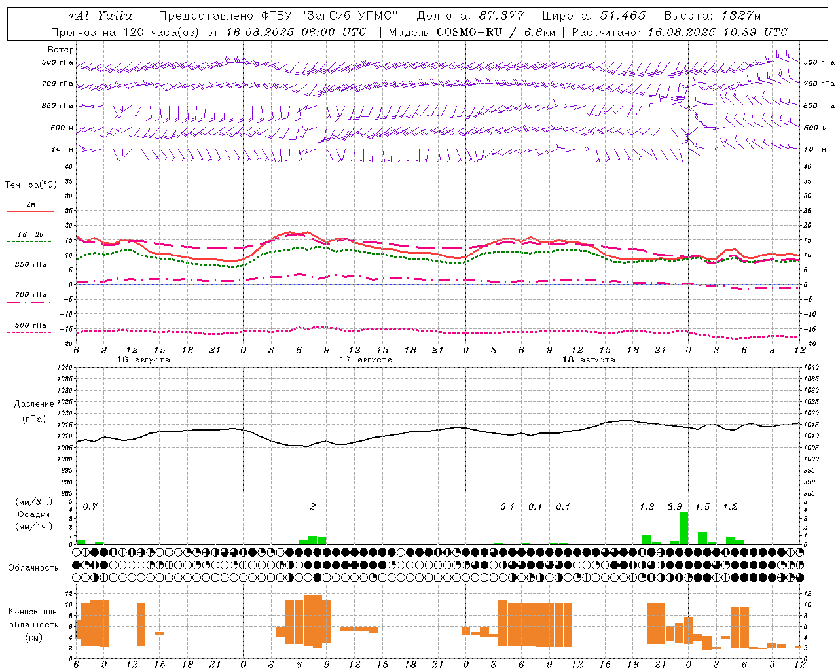The width and height of the screenshot is (838, 670).
Task: Click the Рассчитано: 16.08.2025 10:39 UTC timestamp
Action: pyautogui.click(x=680, y=32)
